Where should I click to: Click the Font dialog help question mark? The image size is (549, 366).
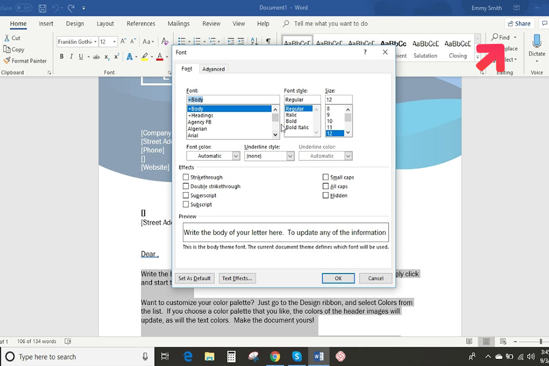click(365, 52)
